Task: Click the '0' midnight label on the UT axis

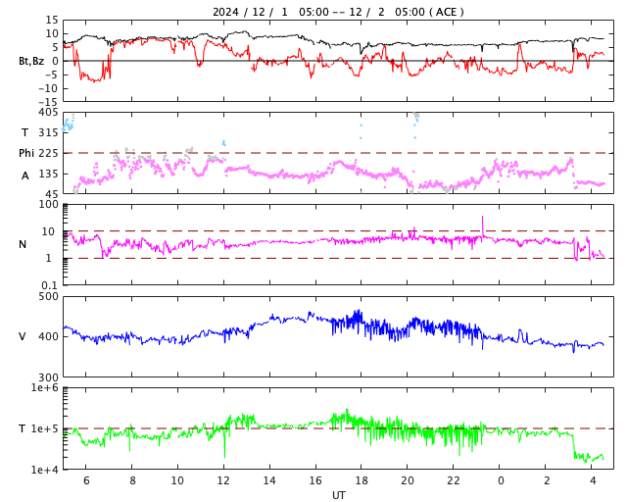Action: coord(501,480)
